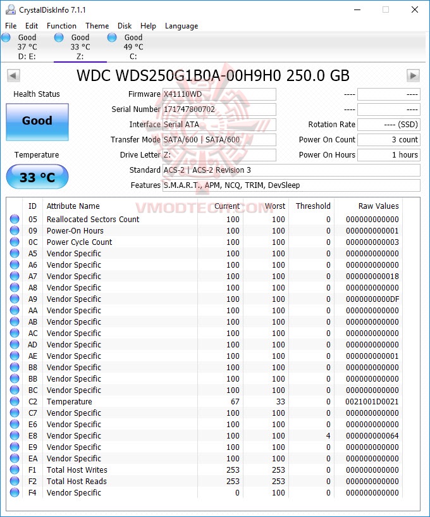The image size is (430, 517).
Task: Click the Standard field ACS-2
Action: coord(292,170)
